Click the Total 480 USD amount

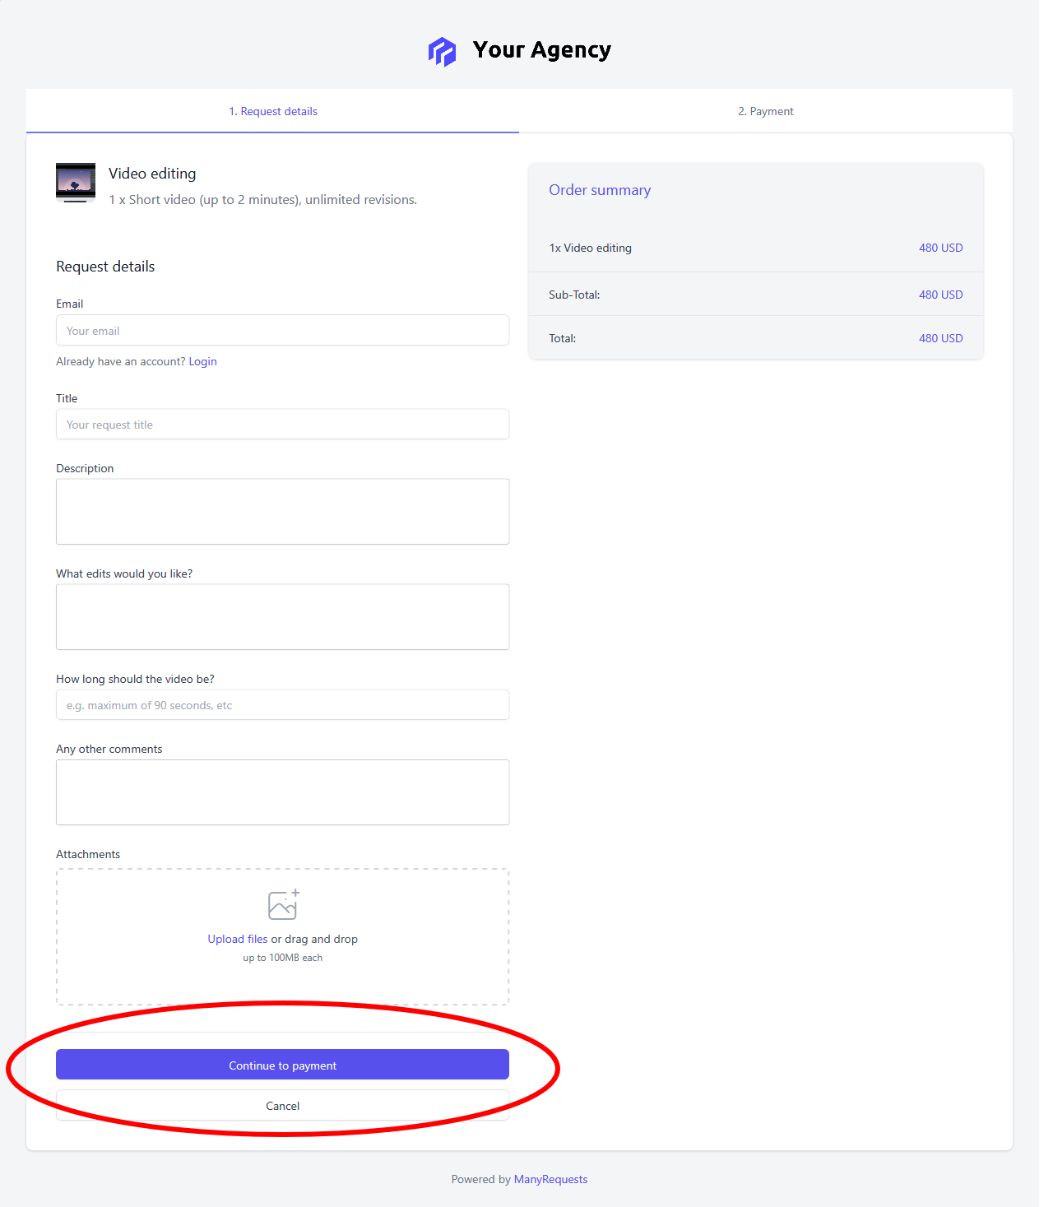(941, 338)
